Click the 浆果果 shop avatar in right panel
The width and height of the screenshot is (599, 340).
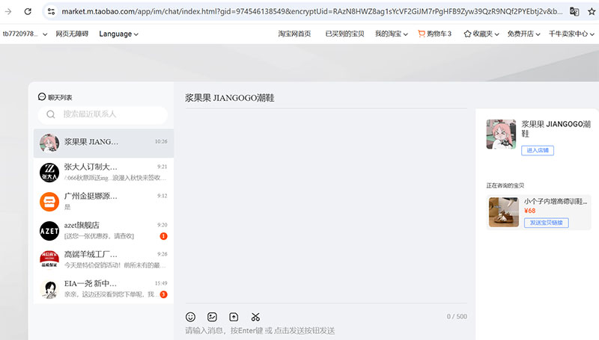[501, 134]
